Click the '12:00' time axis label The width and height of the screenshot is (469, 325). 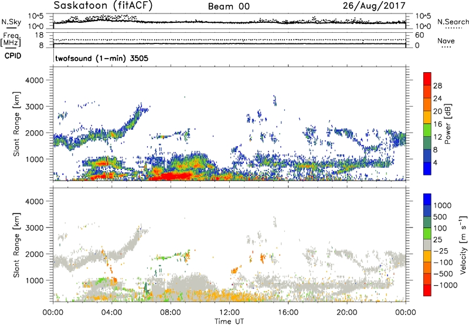pos(229,313)
